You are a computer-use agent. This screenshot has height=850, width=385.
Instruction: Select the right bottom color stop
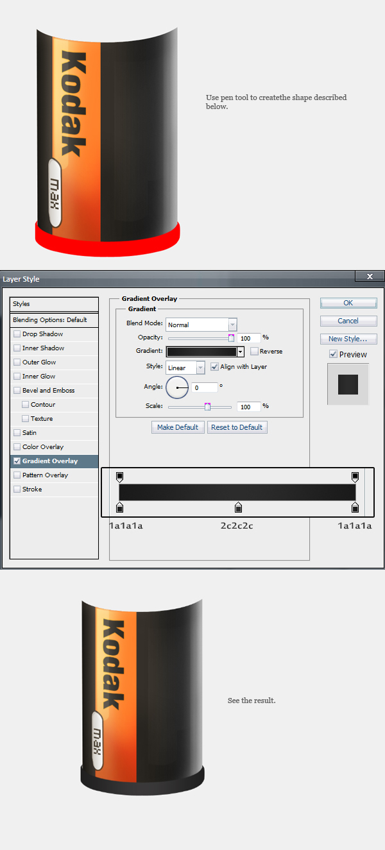click(x=355, y=507)
